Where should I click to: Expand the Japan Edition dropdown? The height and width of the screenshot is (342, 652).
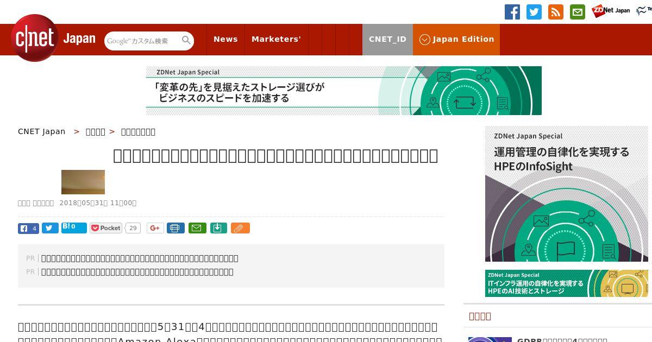pyautogui.click(x=456, y=39)
